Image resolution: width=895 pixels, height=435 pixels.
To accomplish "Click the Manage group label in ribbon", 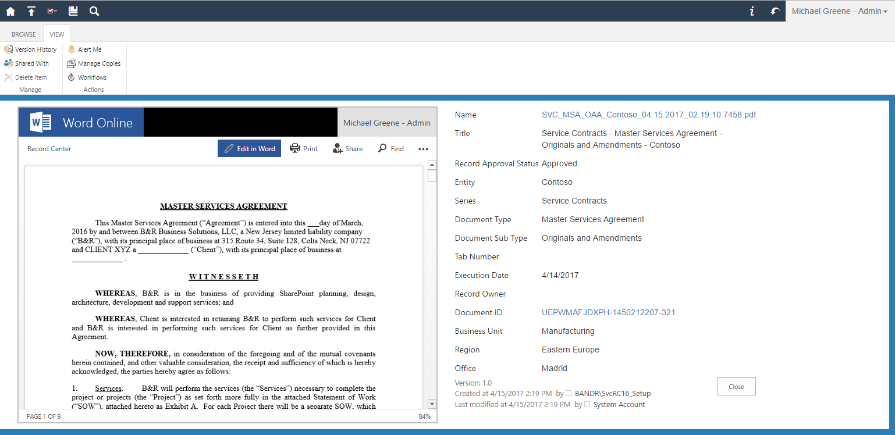I will pyautogui.click(x=30, y=90).
